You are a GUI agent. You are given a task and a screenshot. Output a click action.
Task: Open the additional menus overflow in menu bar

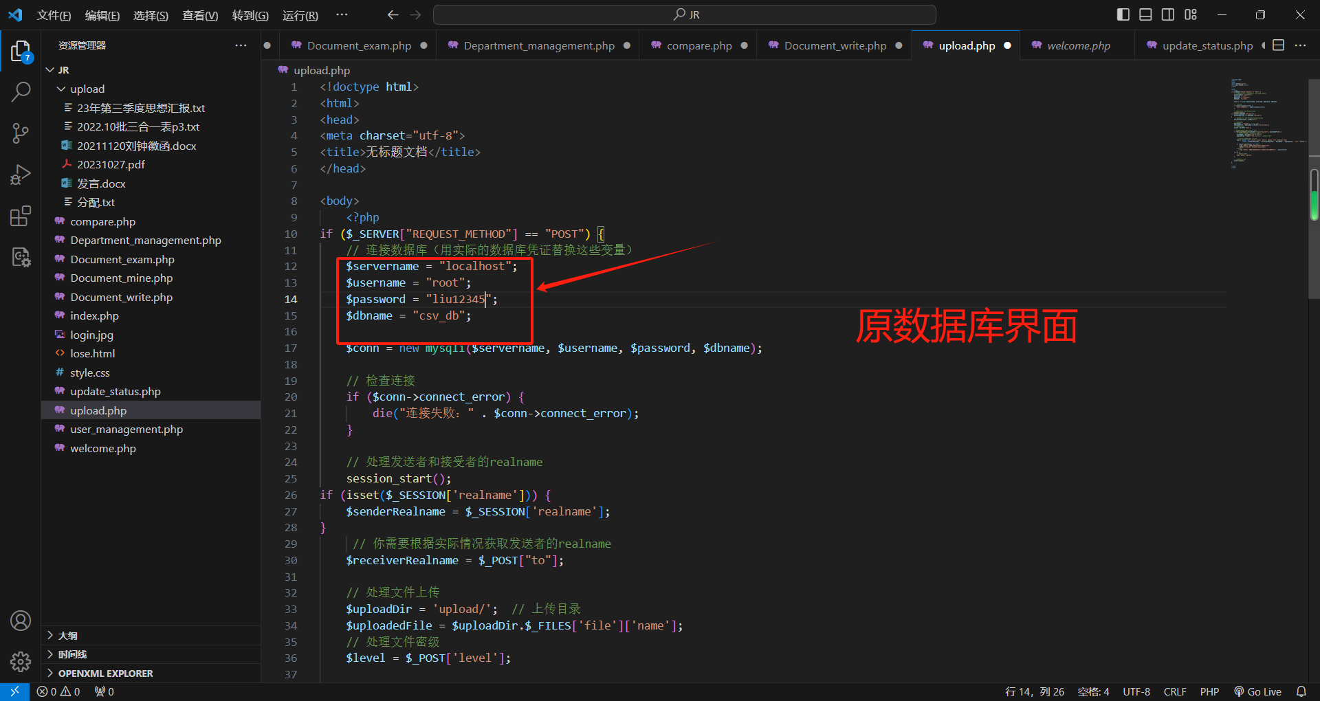342,14
